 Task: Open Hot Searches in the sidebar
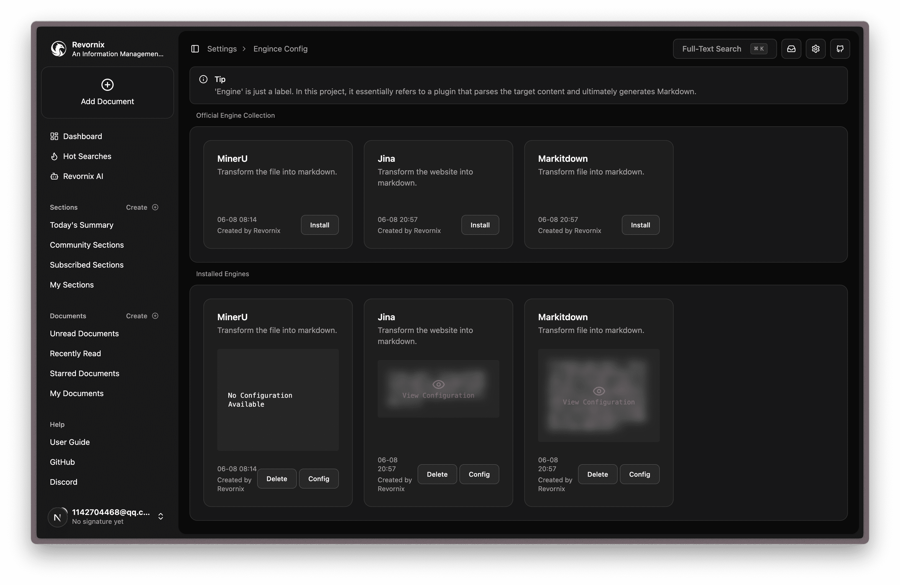(x=87, y=156)
